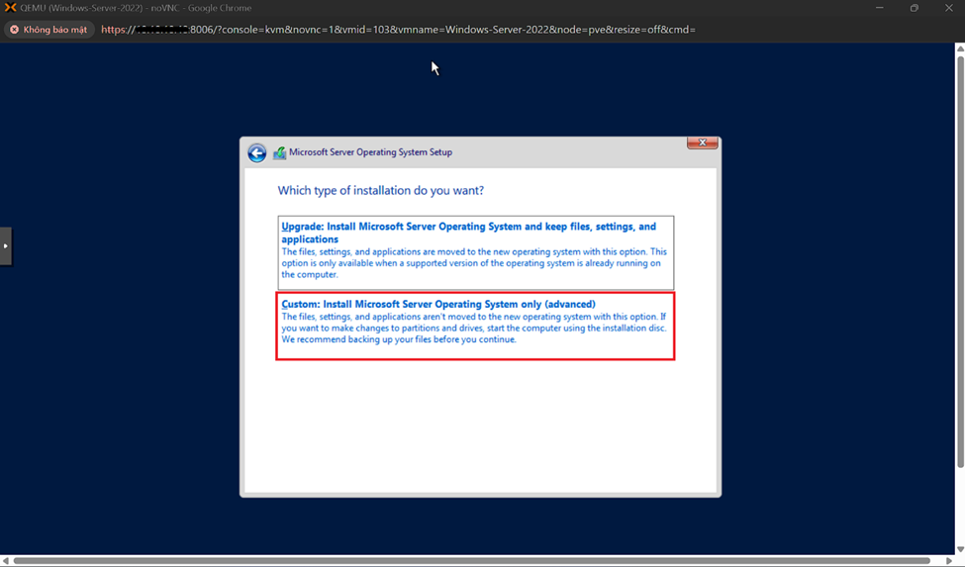The image size is (965, 567).
Task: Minimize the QEMU noVNC Chrome window
Action: click(x=879, y=8)
